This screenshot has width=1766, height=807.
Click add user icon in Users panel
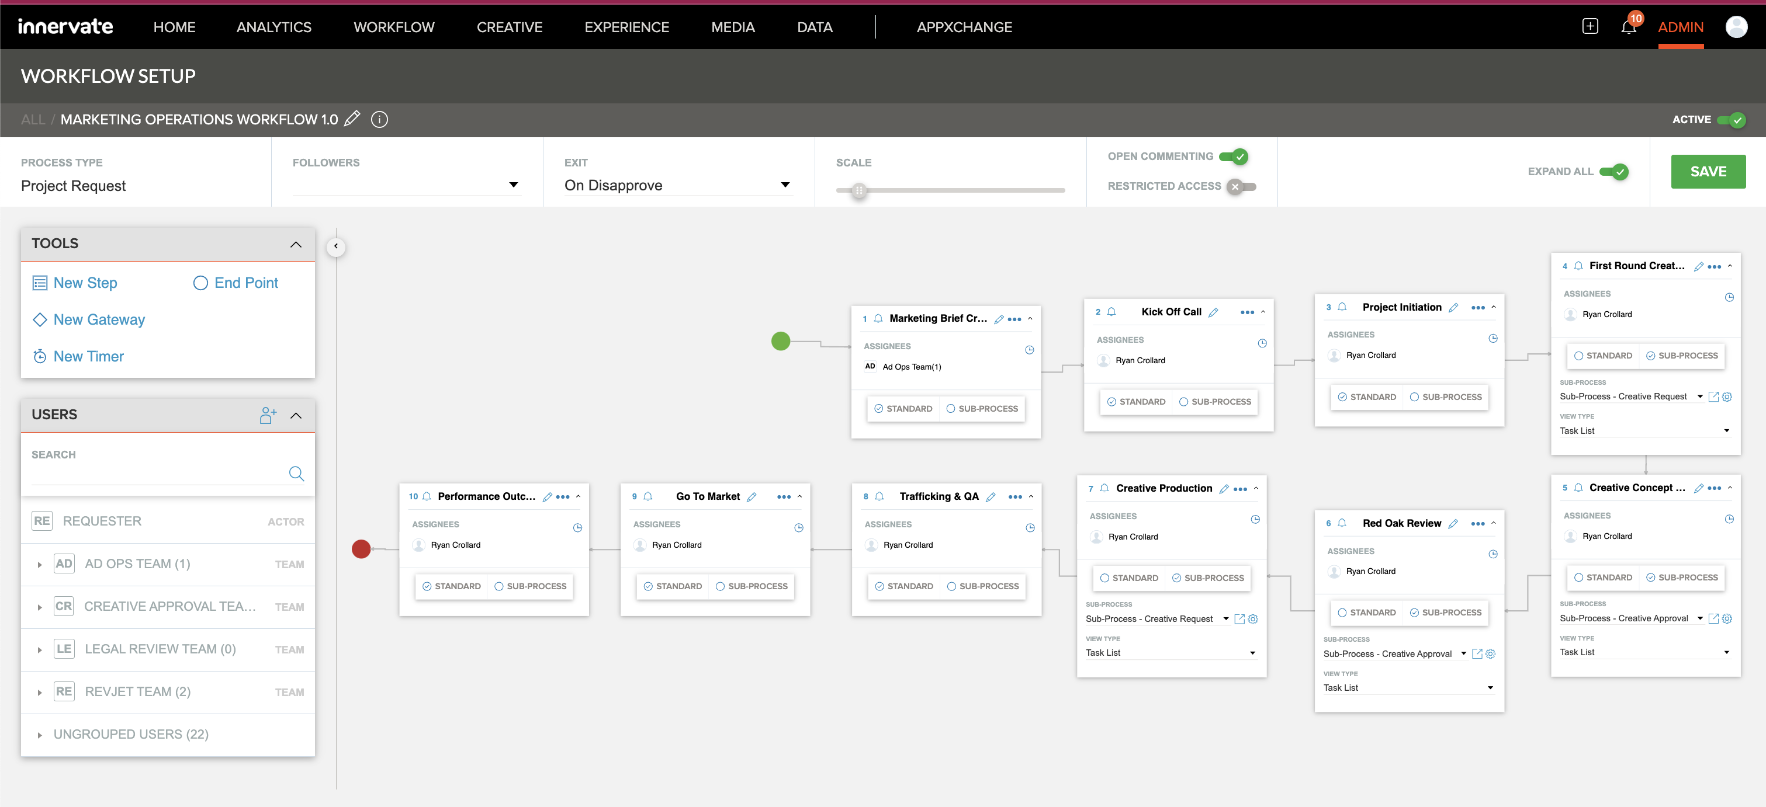pos(268,415)
